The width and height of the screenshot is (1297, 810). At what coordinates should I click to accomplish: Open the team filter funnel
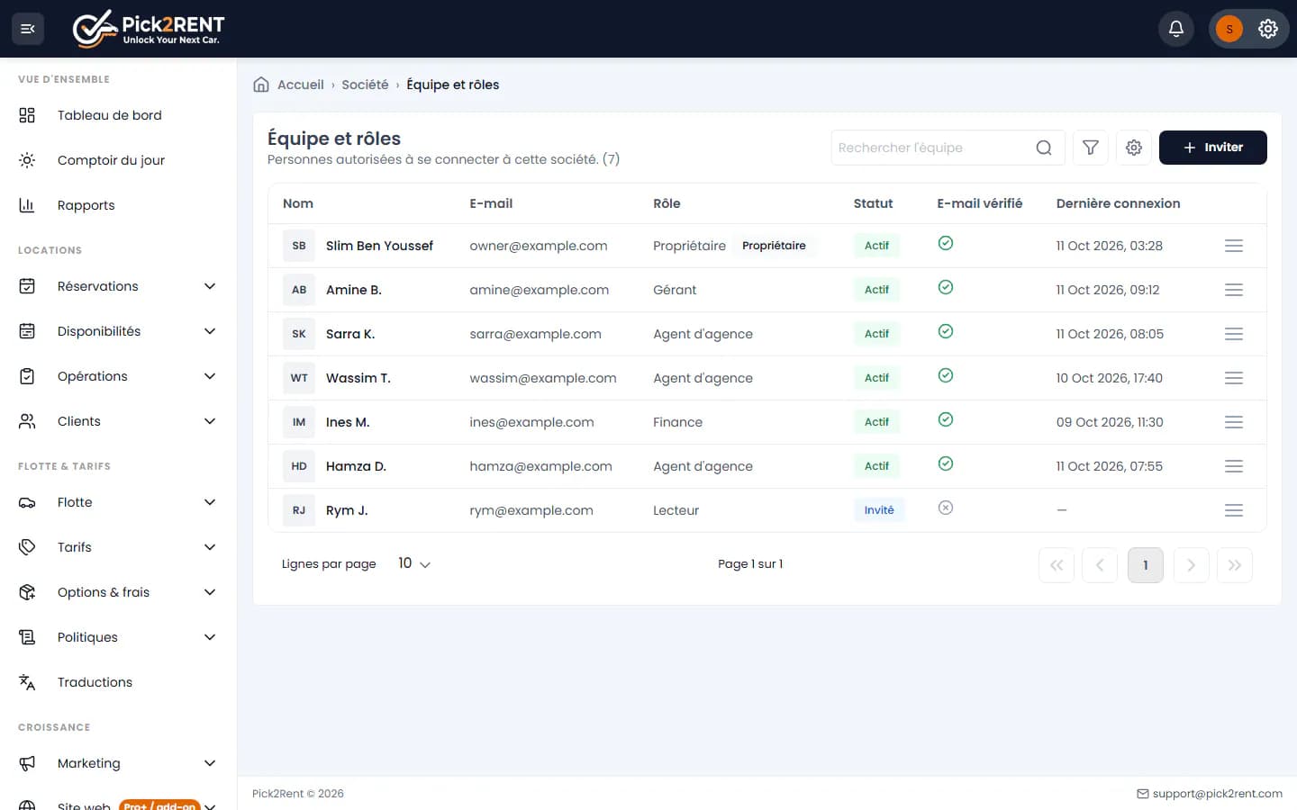1091,148
